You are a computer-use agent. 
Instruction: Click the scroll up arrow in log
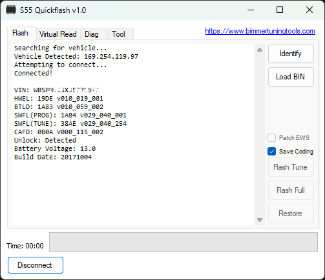coord(260,50)
